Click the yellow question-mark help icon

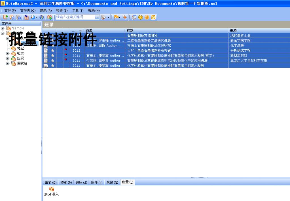coord(140,17)
